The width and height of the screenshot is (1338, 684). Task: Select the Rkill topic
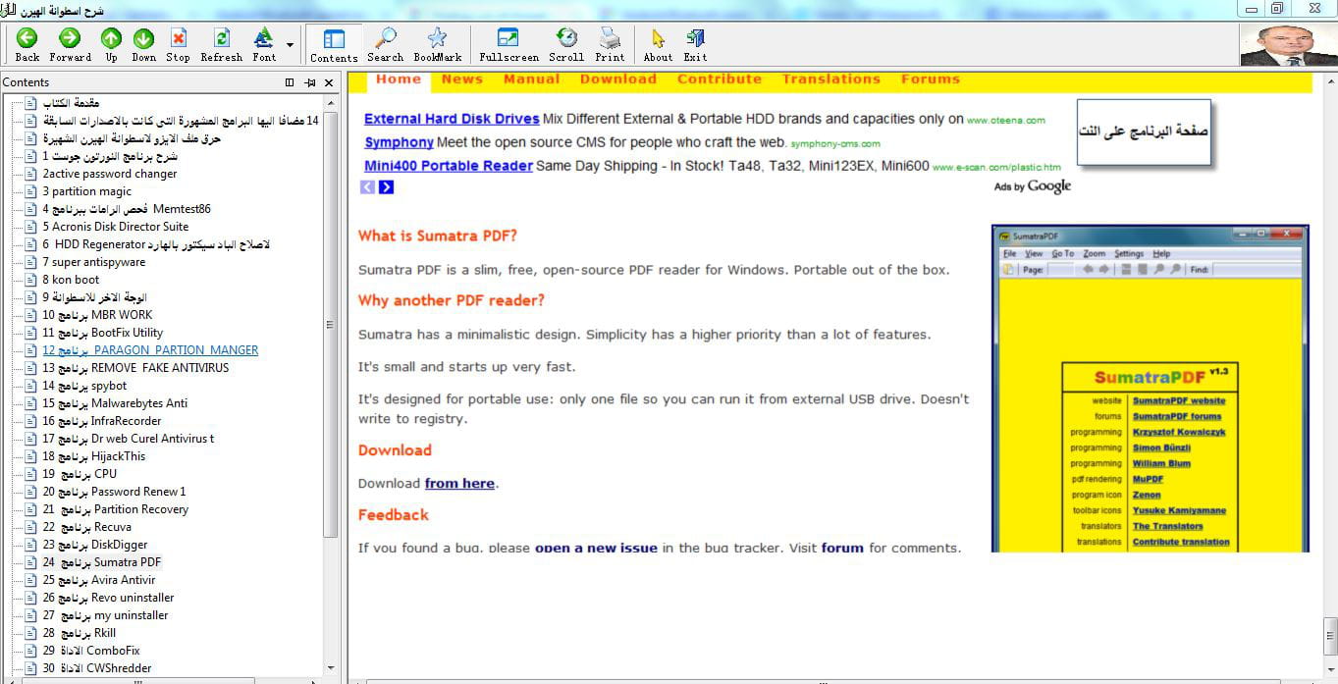coord(79,633)
